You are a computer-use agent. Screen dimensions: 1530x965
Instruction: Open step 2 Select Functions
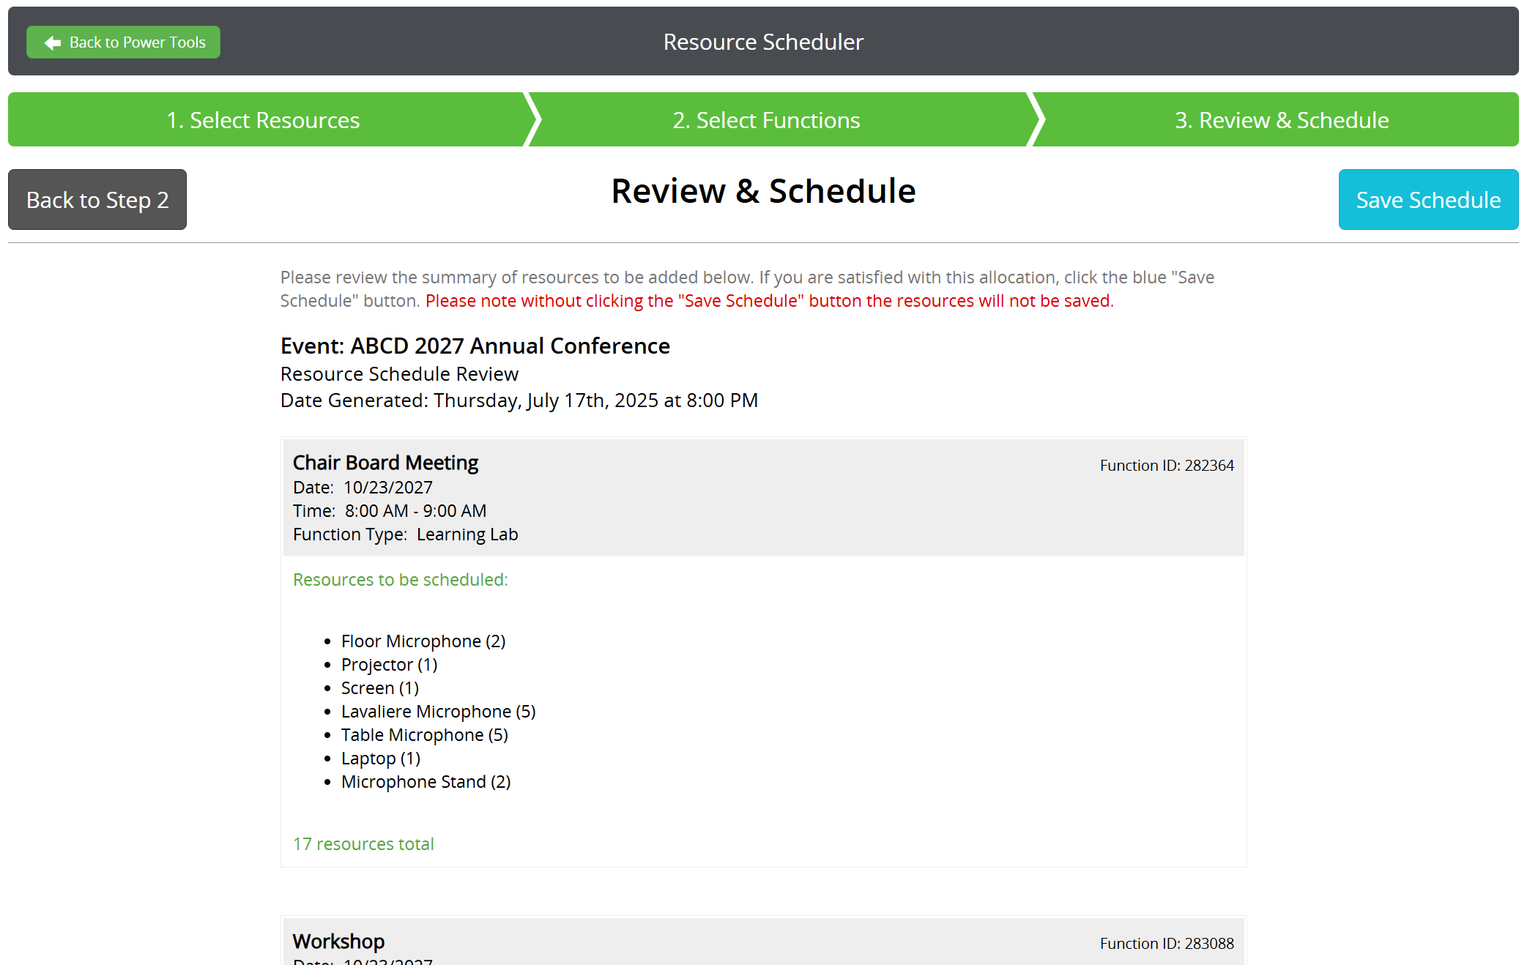point(766,120)
